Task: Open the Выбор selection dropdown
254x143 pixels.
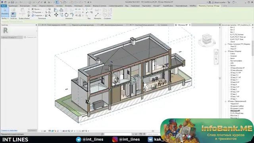Action: pyautogui.click(x=5, y=18)
